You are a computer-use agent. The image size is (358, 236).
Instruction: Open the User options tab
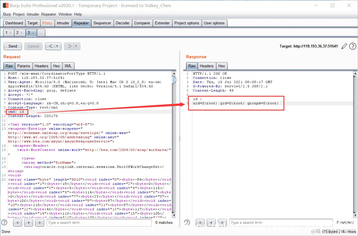coord(214,23)
